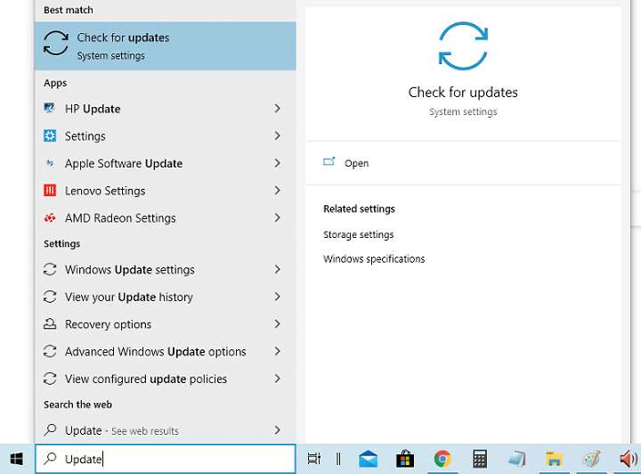Viewport: 641px width, 474px height.
Task: Click the AMD Radeon Settings icon
Action: tap(50, 218)
